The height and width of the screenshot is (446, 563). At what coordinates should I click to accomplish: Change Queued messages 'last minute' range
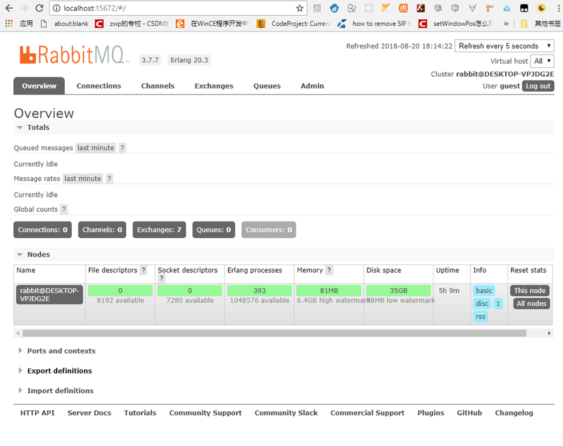pyautogui.click(x=96, y=148)
